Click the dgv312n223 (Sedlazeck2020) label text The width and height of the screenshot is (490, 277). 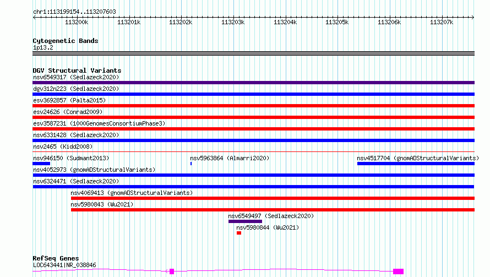pyautogui.click(x=76, y=89)
